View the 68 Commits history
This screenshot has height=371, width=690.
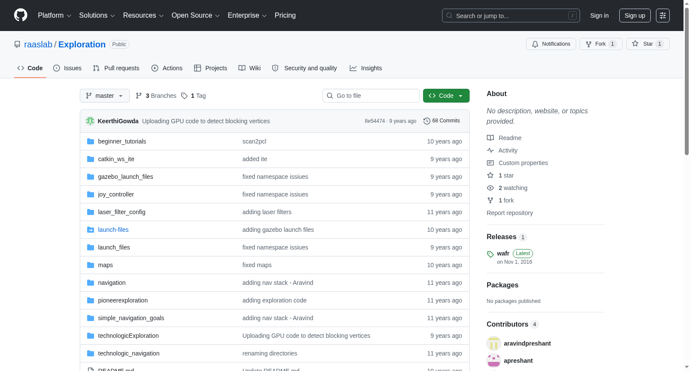coord(442,121)
